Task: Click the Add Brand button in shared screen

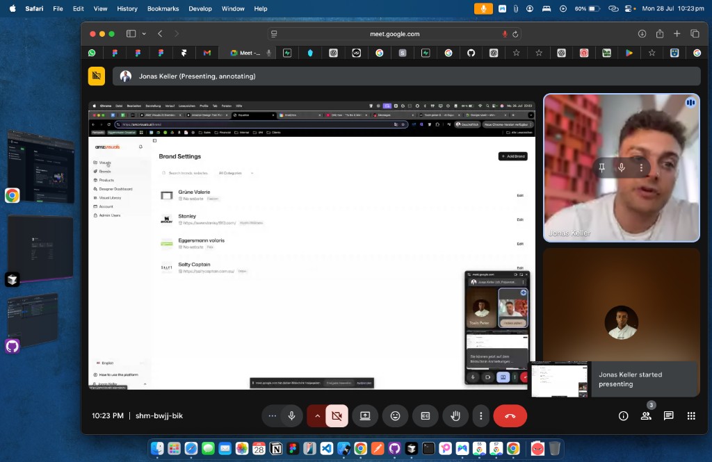Action: 512,156
